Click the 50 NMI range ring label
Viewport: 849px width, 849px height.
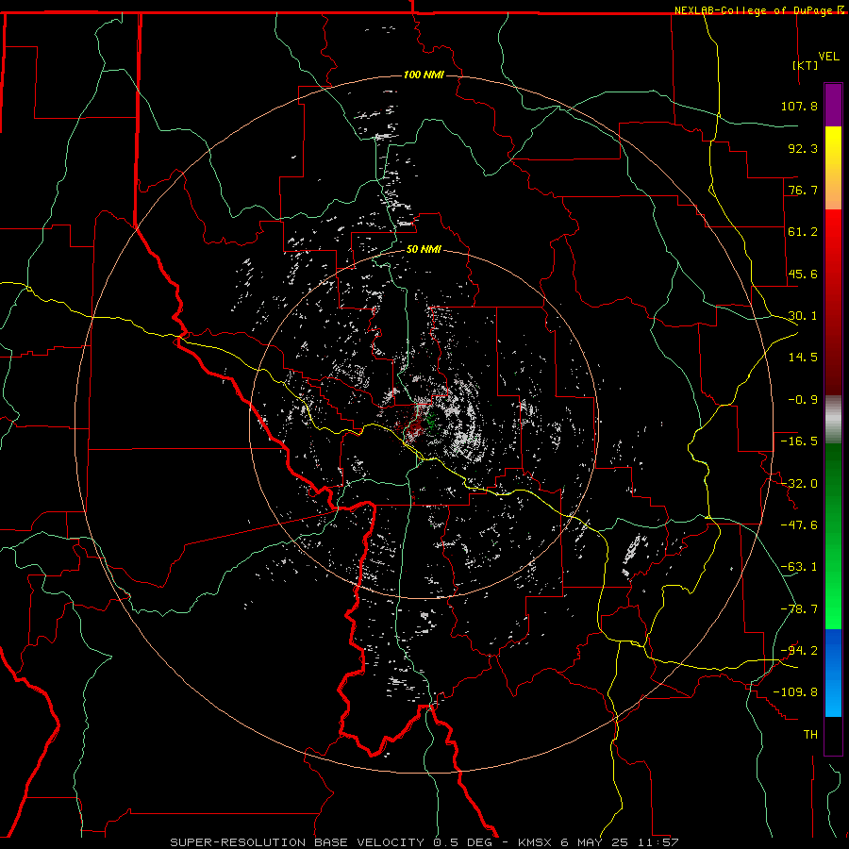tap(424, 249)
